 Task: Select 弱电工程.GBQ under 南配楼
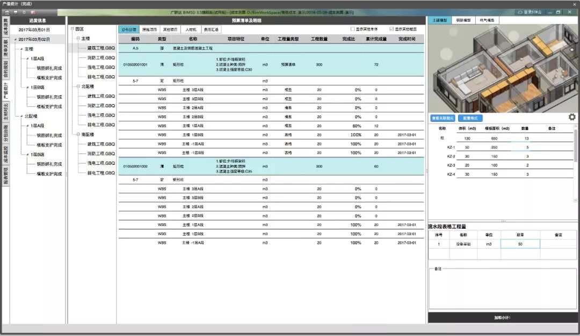101,173
